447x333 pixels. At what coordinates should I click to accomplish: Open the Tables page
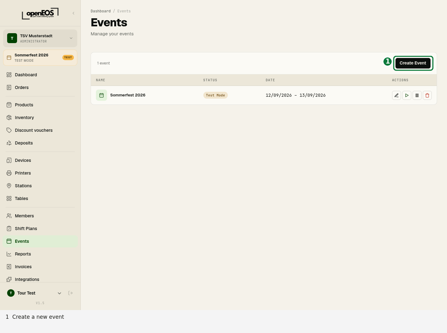40,198
